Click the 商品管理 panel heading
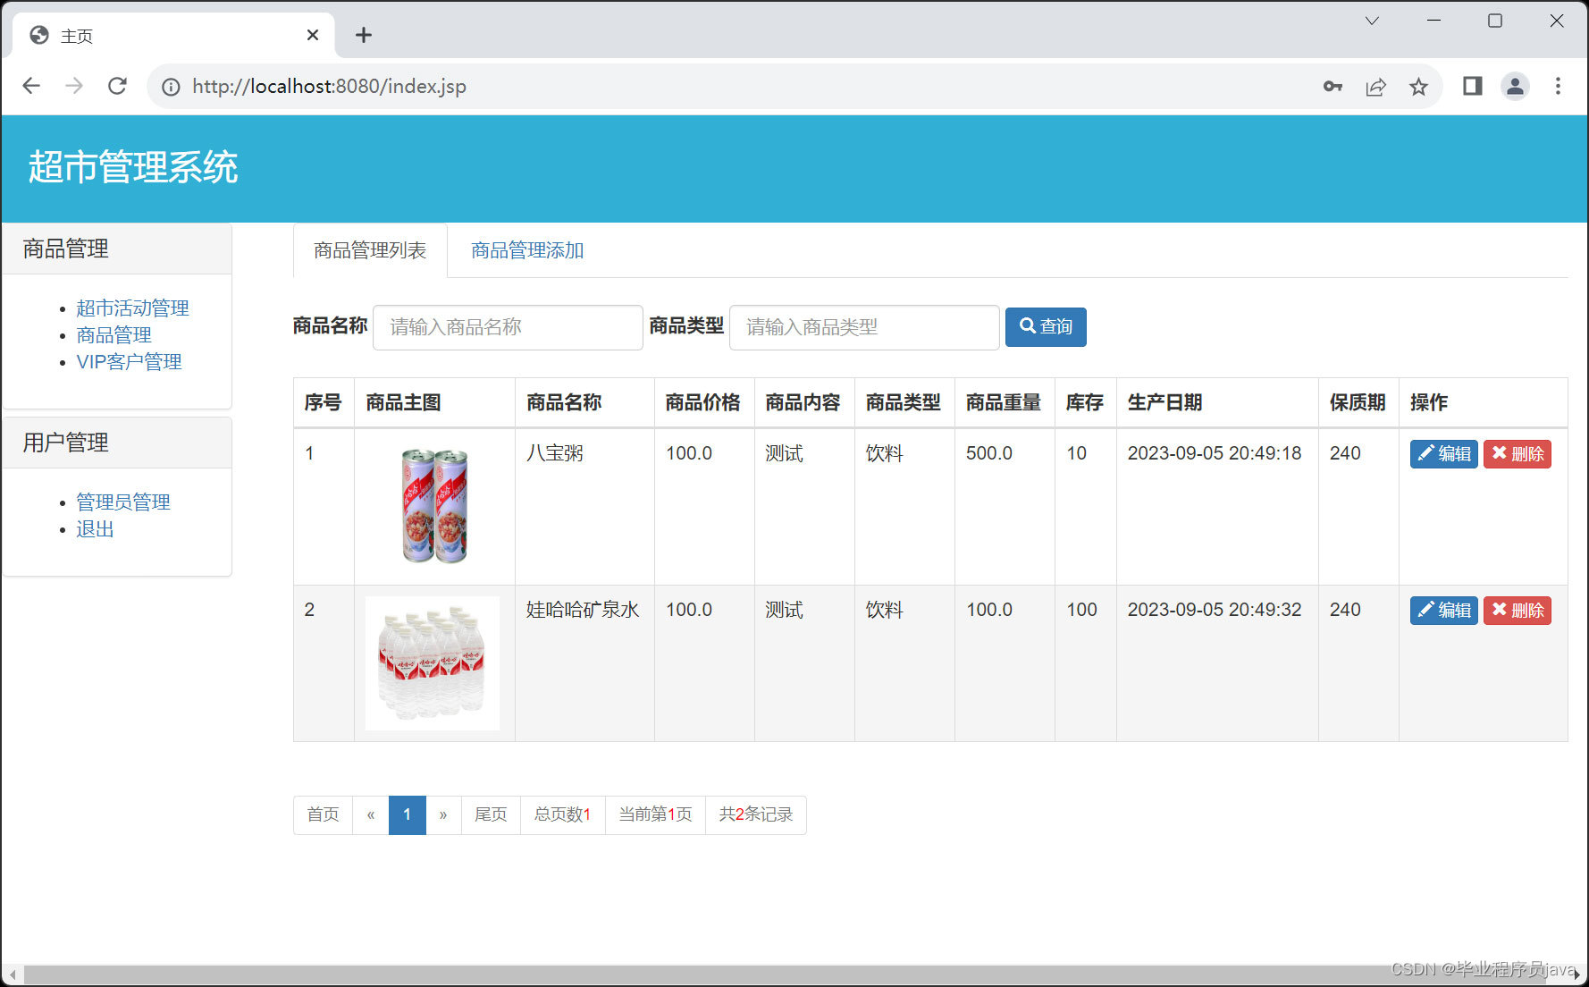This screenshot has height=987, width=1589. (x=117, y=249)
